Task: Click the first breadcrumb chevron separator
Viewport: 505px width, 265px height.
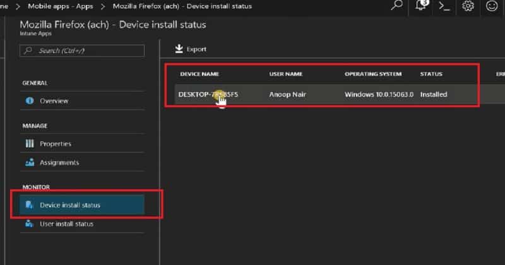Action: point(18,6)
